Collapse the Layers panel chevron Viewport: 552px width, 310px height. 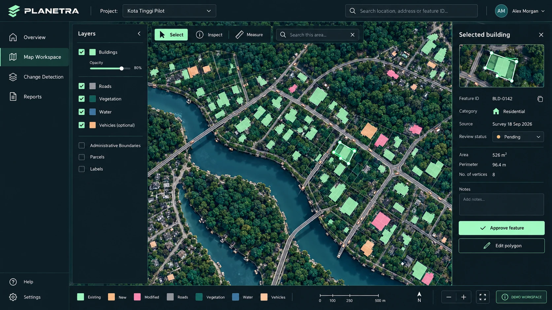pos(139,34)
